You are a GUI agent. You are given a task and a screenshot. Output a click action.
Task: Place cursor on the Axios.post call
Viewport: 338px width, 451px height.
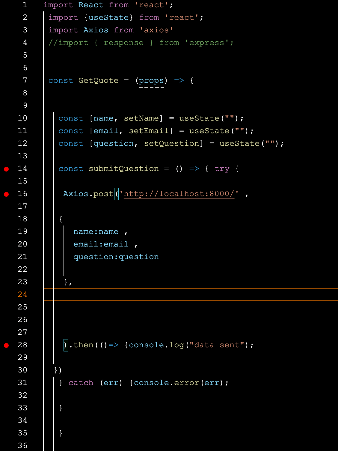(x=88, y=194)
